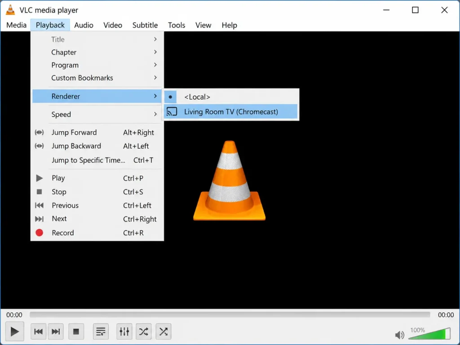This screenshot has width=460, height=345.
Task: Click the large VLC cone in video area
Action: 230,181
